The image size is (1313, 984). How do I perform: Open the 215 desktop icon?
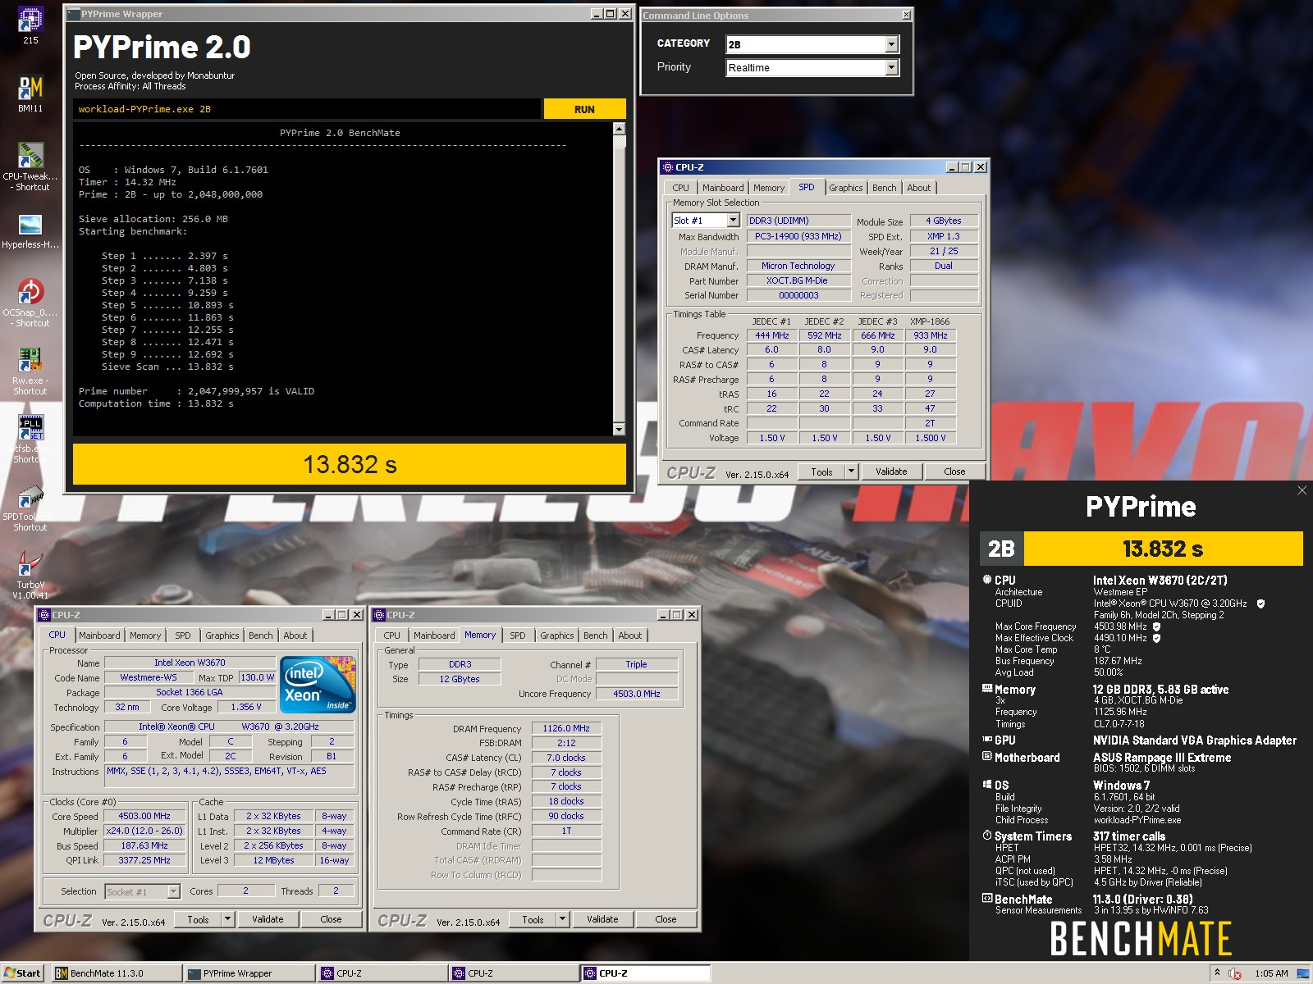click(30, 20)
